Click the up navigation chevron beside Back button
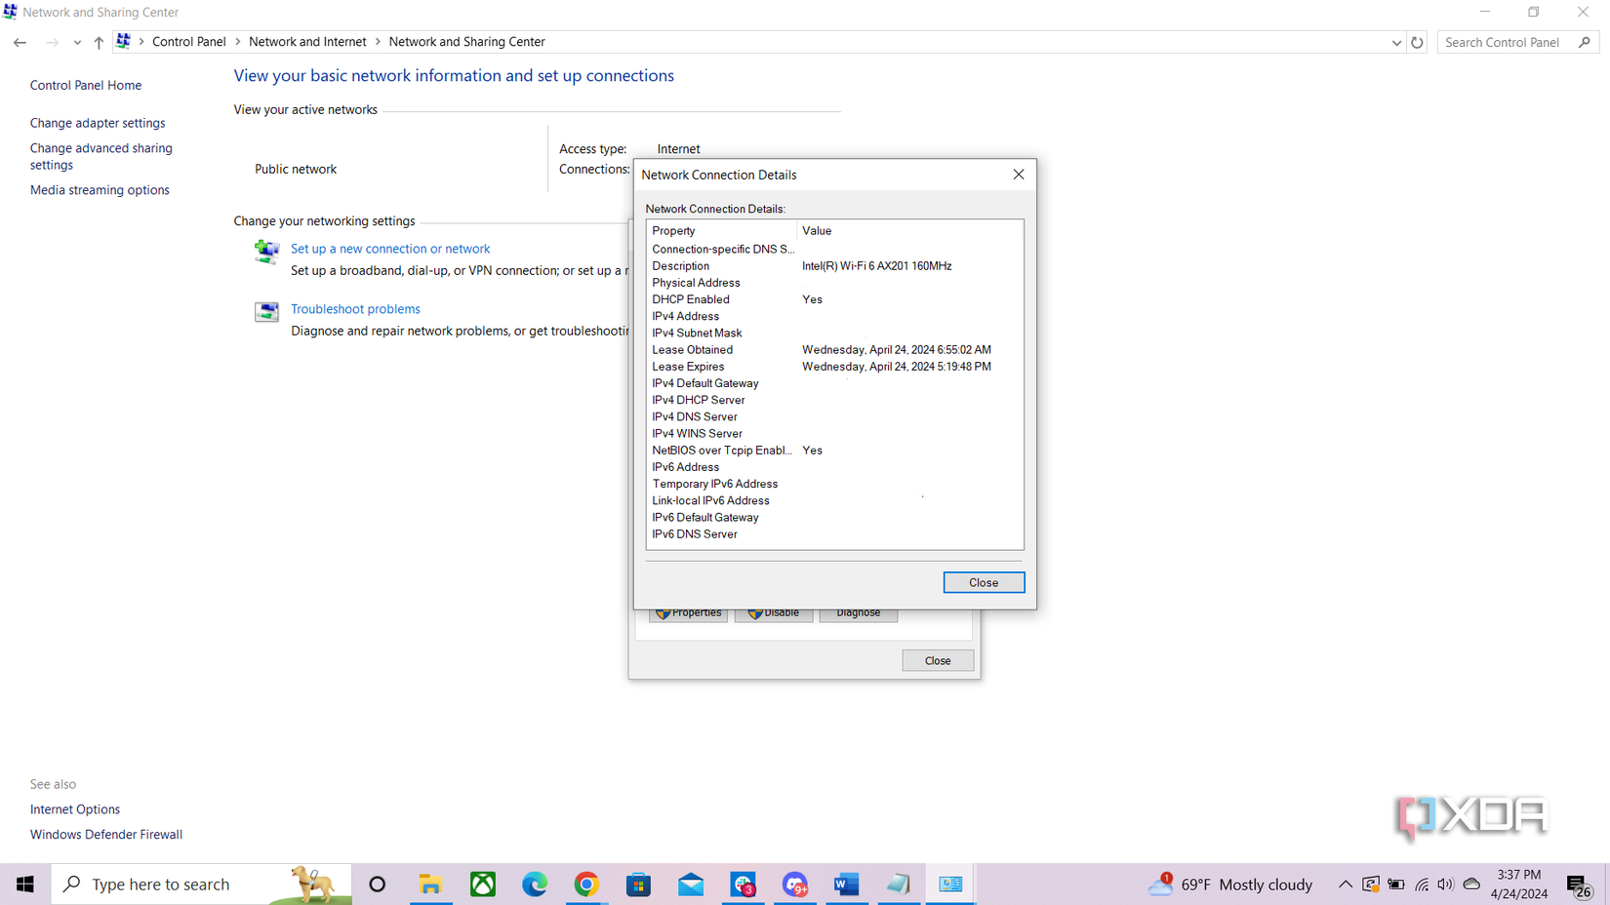Screen dimensions: 1610x905 pyautogui.click(x=98, y=42)
